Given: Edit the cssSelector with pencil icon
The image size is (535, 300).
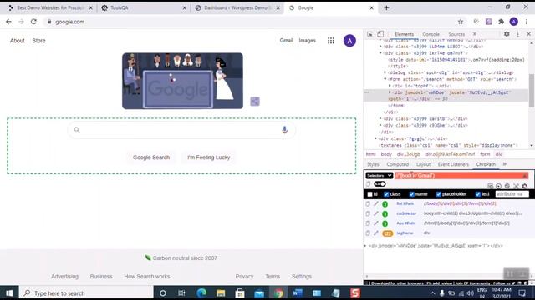Looking at the screenshot, I should point(376,213).
